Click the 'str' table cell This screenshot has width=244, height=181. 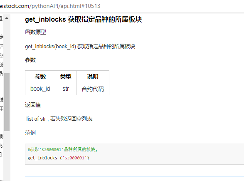click(66, 89)
